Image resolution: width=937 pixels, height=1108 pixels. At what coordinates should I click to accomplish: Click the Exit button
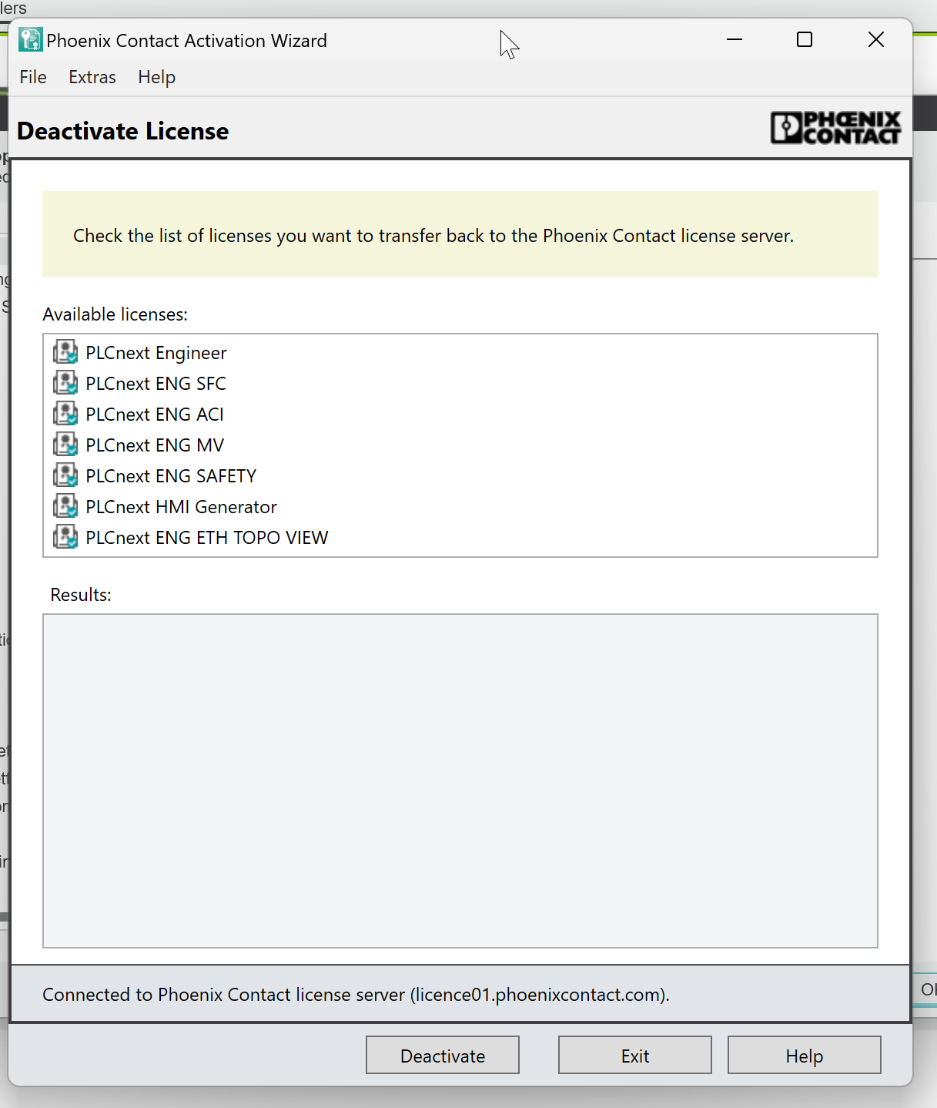pyautogui.click(x=635, y=1055)
